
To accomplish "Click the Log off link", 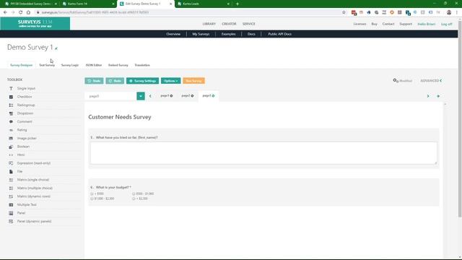I will pos(446,24).
